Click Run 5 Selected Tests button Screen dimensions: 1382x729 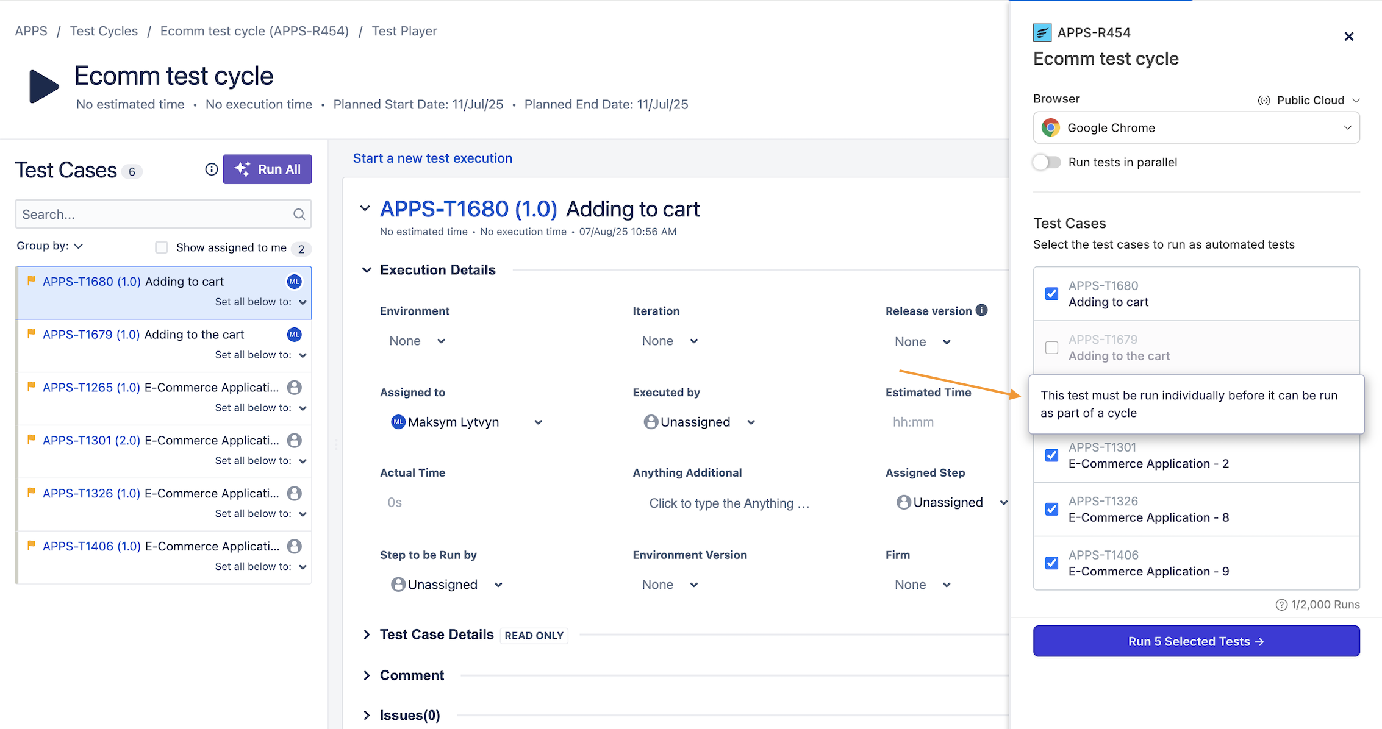click(1196, 641)
